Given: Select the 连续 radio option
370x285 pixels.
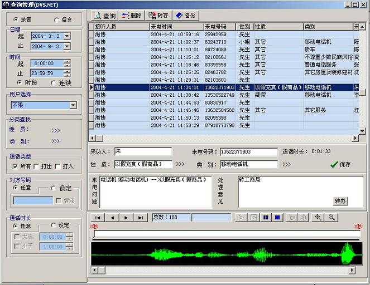Looking at the screenshot, I should click(54, 83).
